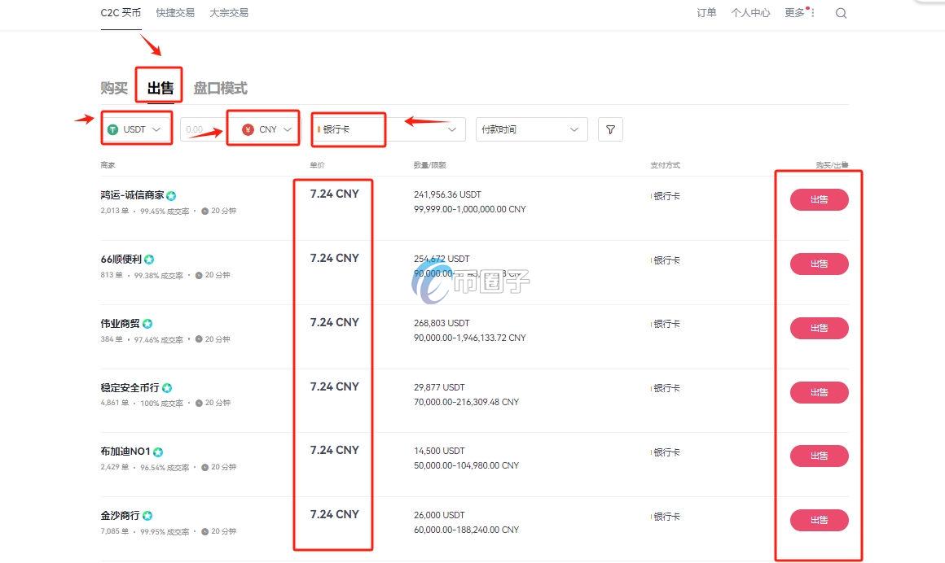Click the filter funnel icon

pos(610,129)
